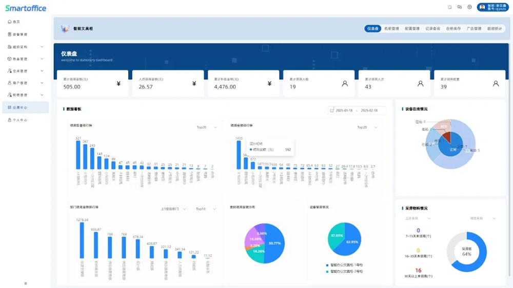Click the start date field 2025-01-18
The width and height of the screenshot is (513, 288).
343,110
